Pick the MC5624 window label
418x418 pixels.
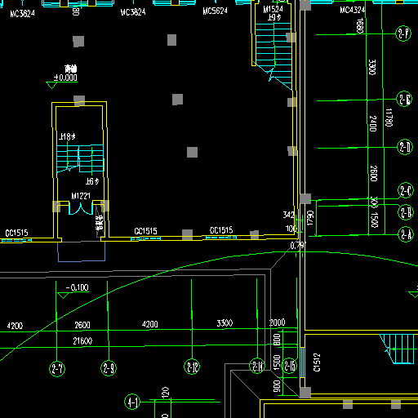pos(215,11)
